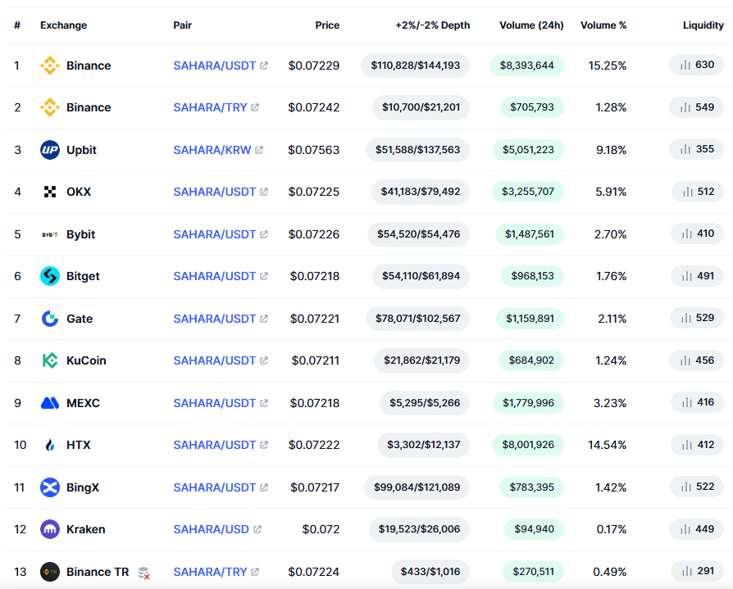Click the $8,001,926 volume badge

[x=528, y=445]
